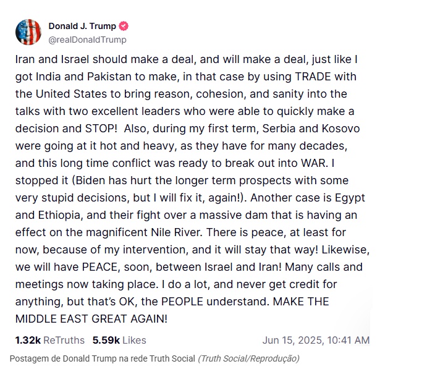Viewport: 427px width, 369px height.
Task: Click the Postagem de Donald Trump caption
Action: (x=103, y=358)
